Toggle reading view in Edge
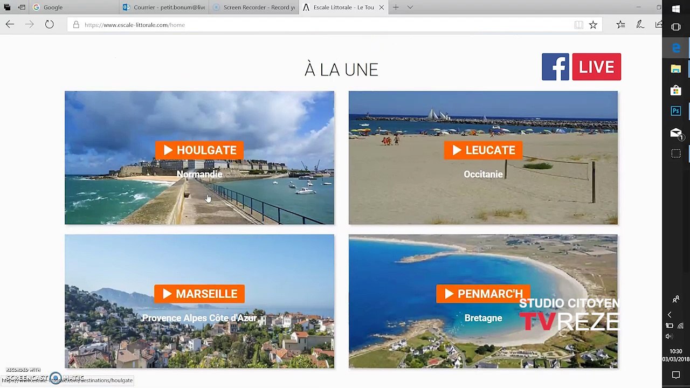The width and height of the screenshot is (690, 388). 578,25
